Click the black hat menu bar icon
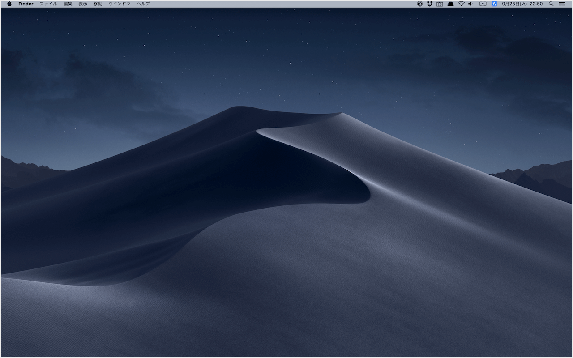Viewport: 573px width, 358px height. [450, 4]
